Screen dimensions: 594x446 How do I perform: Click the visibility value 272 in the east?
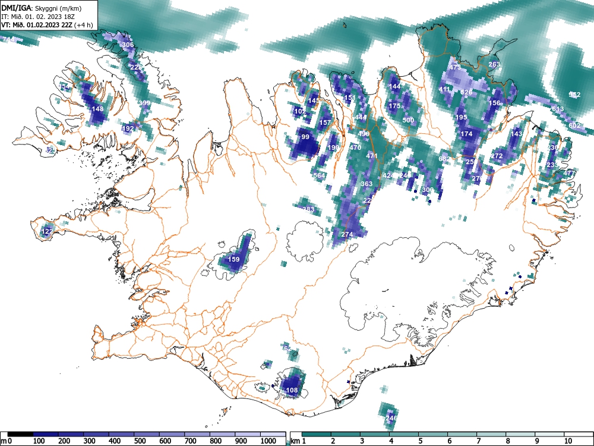tap(497, 156)
